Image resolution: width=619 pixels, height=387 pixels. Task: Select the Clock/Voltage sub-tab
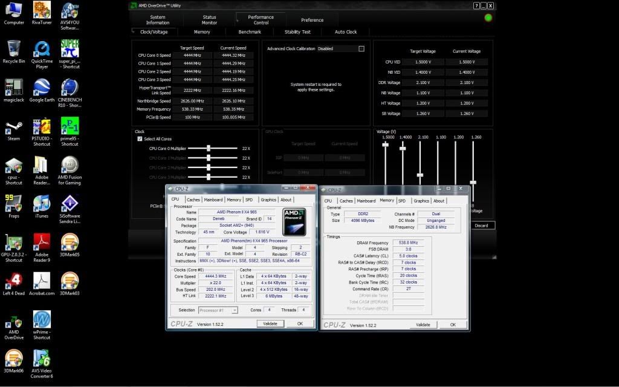154,32
